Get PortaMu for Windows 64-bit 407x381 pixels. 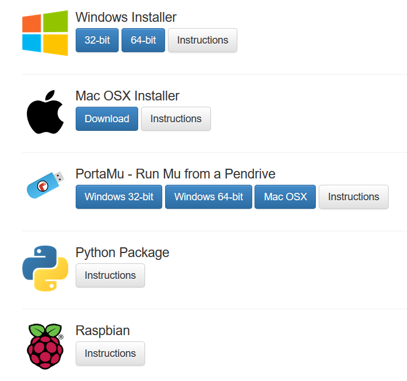pyautogui.click(x=209, y=197)
